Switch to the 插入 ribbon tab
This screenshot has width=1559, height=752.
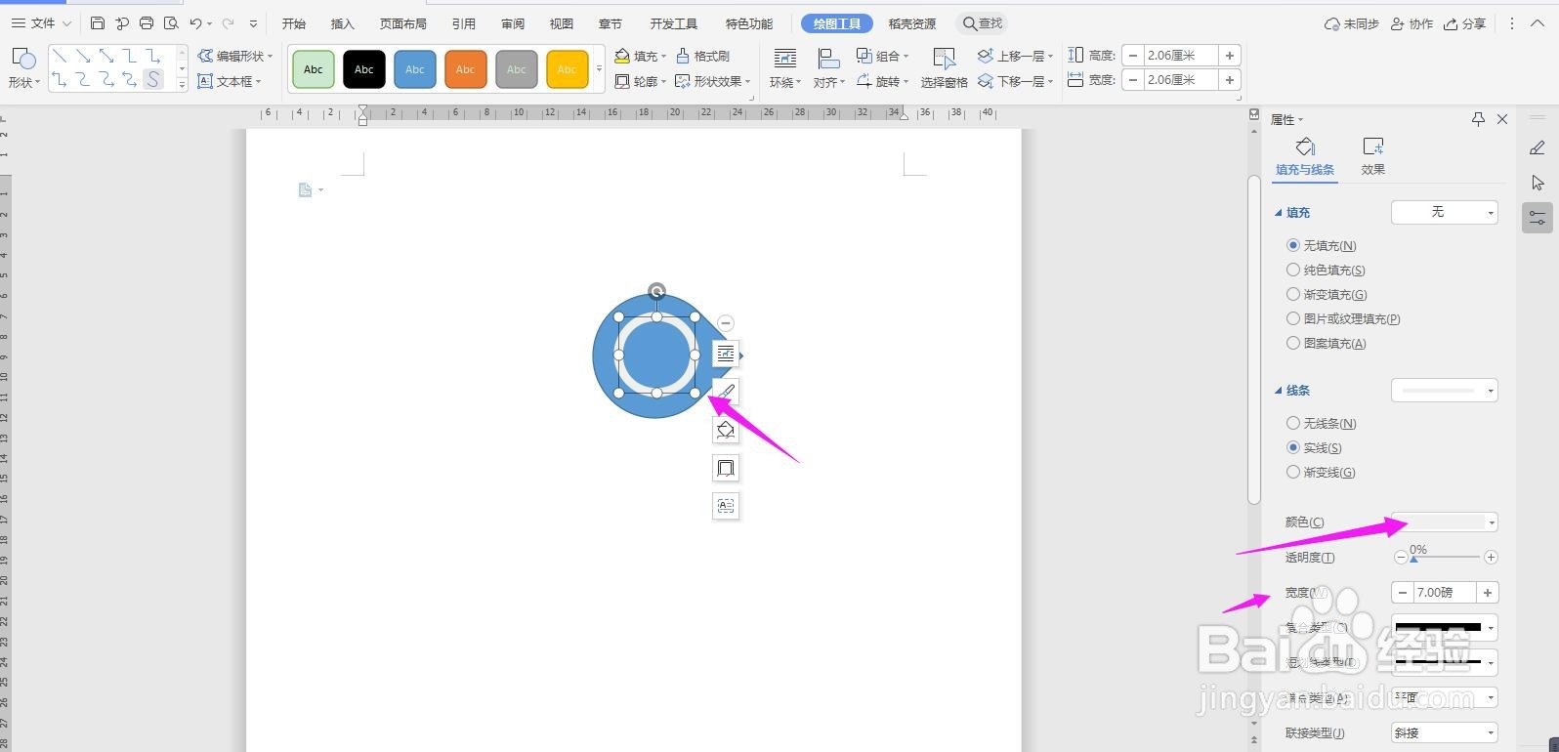coord(343,23)
